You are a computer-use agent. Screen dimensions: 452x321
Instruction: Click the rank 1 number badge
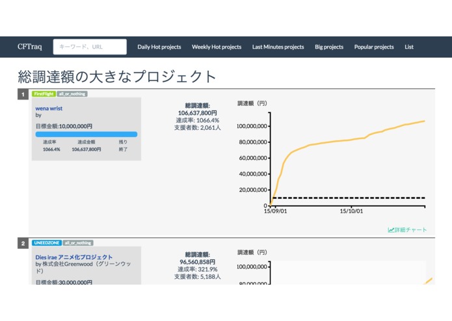click(23, 94)
